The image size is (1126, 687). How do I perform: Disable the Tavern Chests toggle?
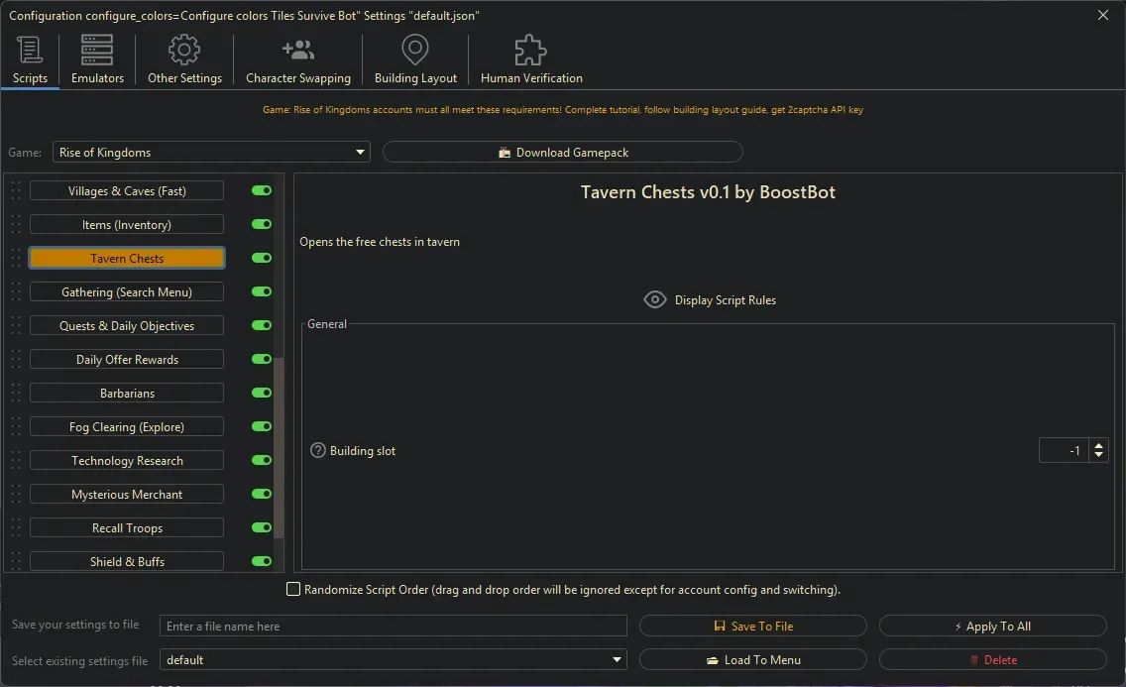261,258
